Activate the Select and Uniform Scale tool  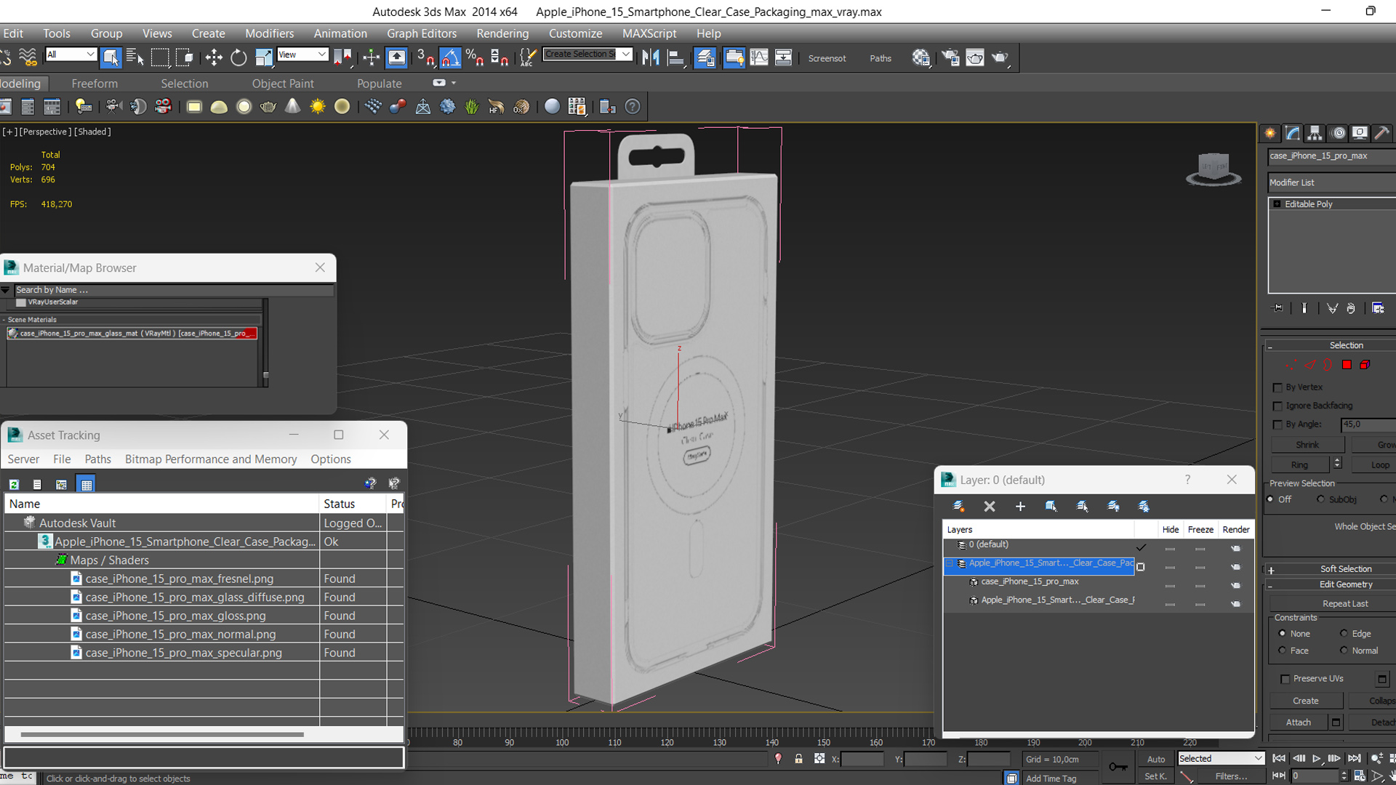tap(264, 57)
